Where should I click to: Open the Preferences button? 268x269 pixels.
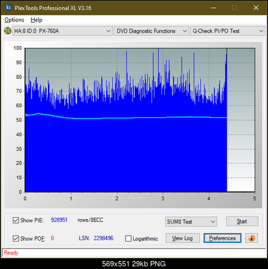pyautogui.click(x=222, y=238)
